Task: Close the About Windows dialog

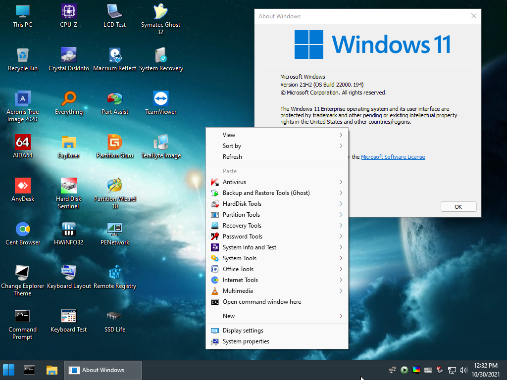Action: click(x=474, y=16)
